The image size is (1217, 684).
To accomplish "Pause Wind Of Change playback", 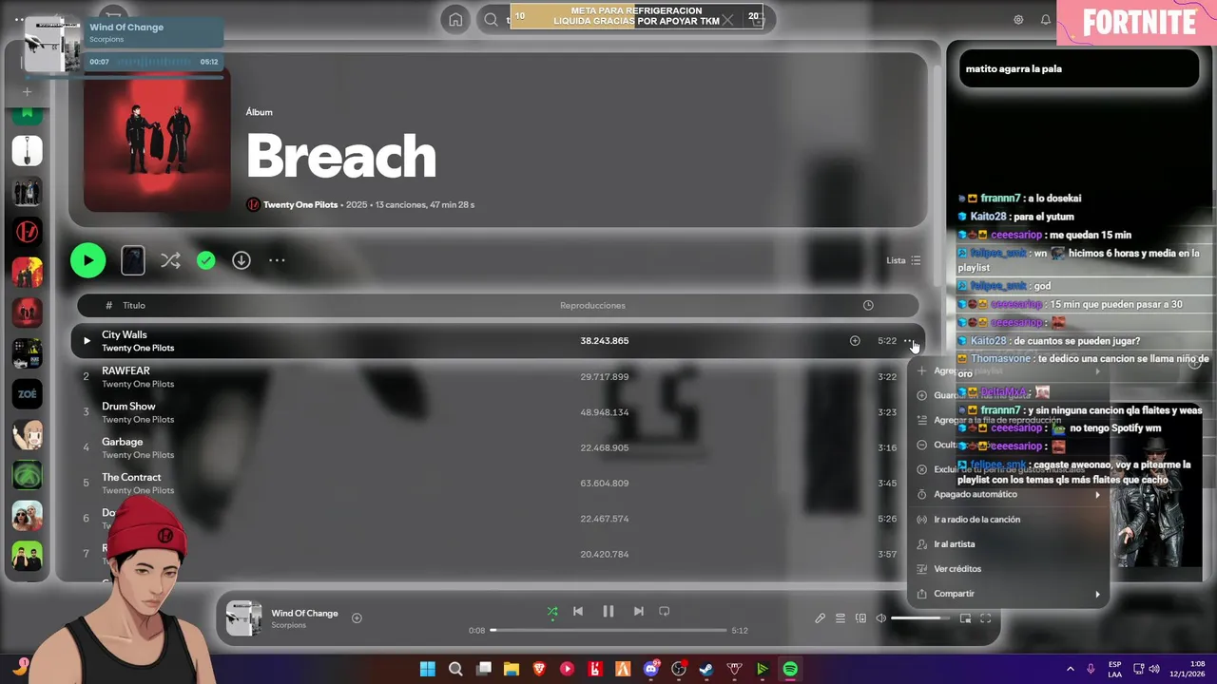I will point(608,612).
